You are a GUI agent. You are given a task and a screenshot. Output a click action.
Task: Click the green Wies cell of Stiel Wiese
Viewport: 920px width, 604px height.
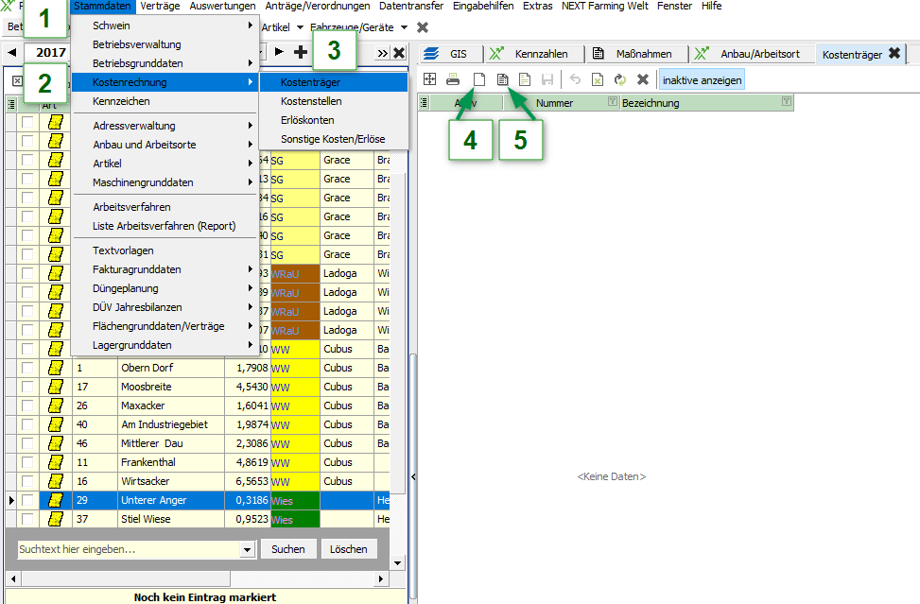295,519
